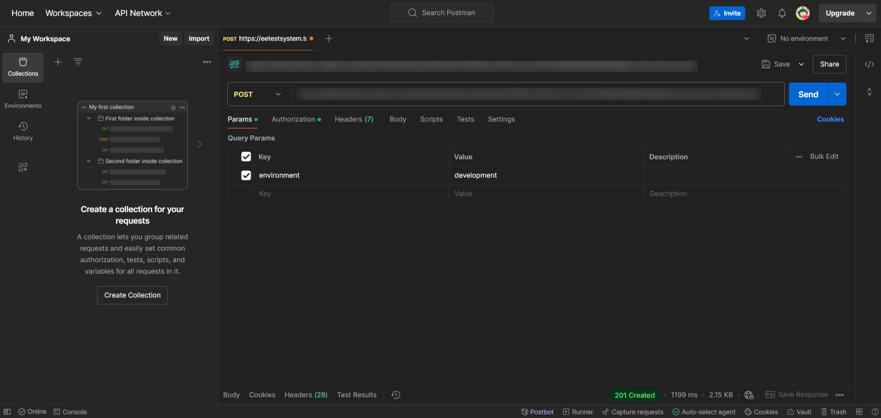Screen dimensions: 881x418
Task: Show the code snippet panel
Action: click(x=869, y=64)
